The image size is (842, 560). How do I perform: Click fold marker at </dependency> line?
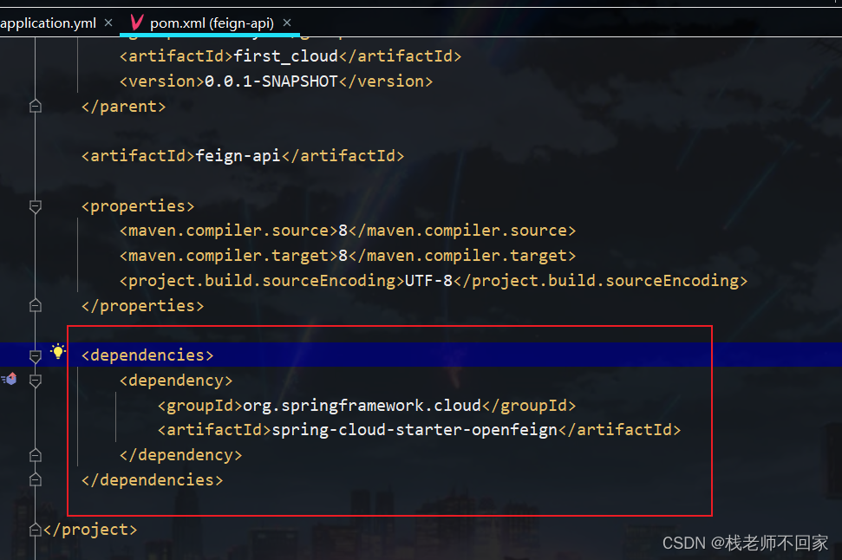pyautogui.click(x=36, y=455)
